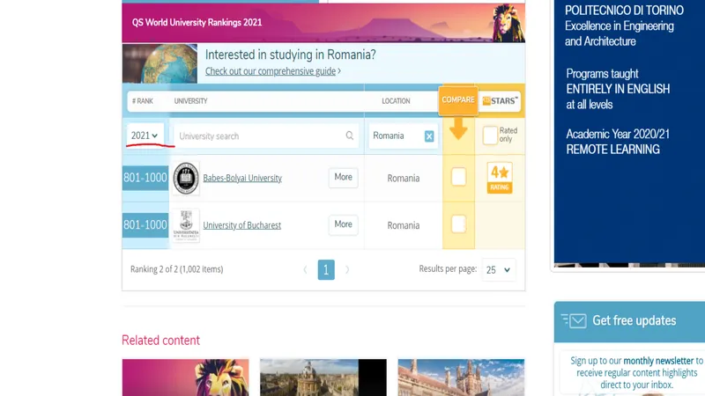Clear the Romania location filter

click(x=429, y=136)
